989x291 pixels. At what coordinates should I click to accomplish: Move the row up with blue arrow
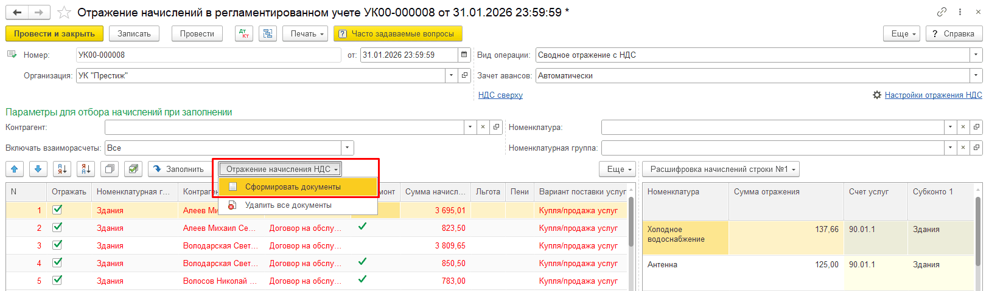coord(15,169)
